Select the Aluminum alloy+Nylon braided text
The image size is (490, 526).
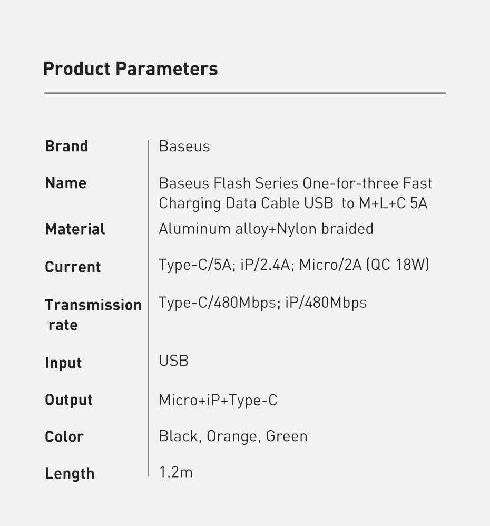tap(266, 229)
